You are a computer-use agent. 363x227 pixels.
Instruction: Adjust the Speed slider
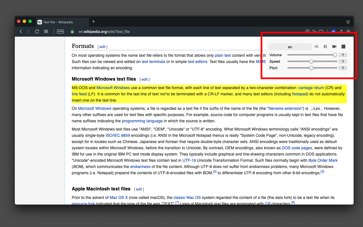(312, 62)
